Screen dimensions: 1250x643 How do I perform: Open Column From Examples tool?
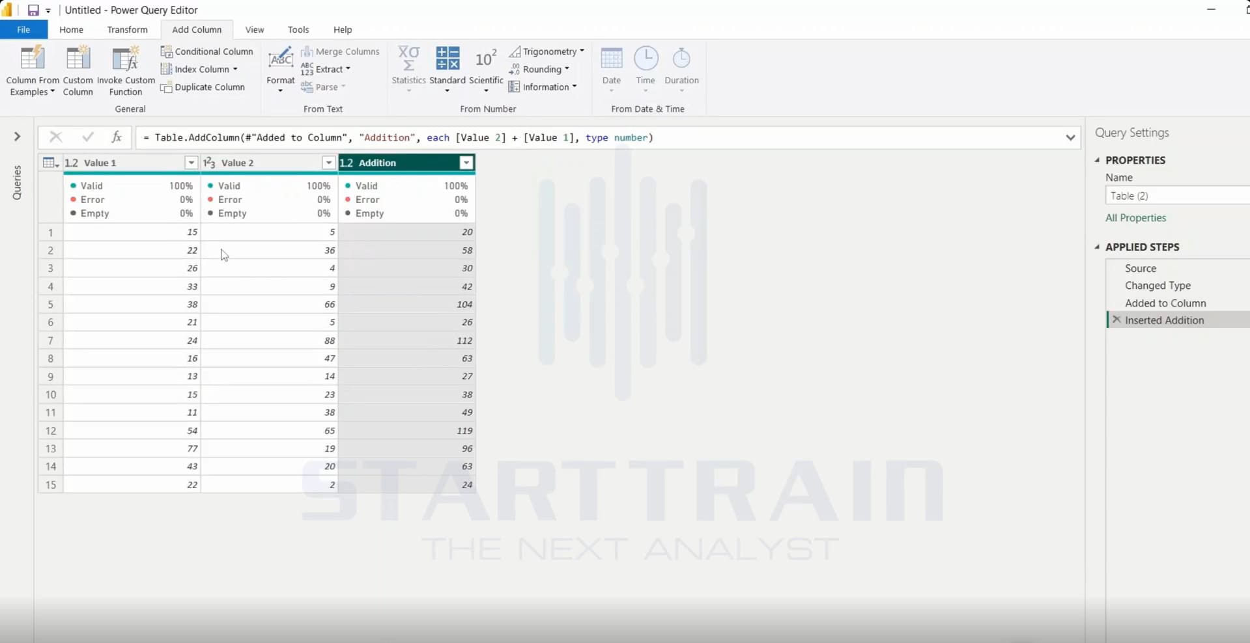(x=32, y=70)
